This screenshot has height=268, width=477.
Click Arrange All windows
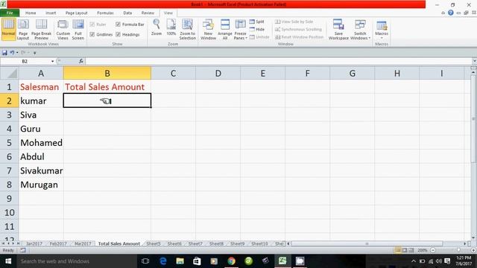pos(225,29)
